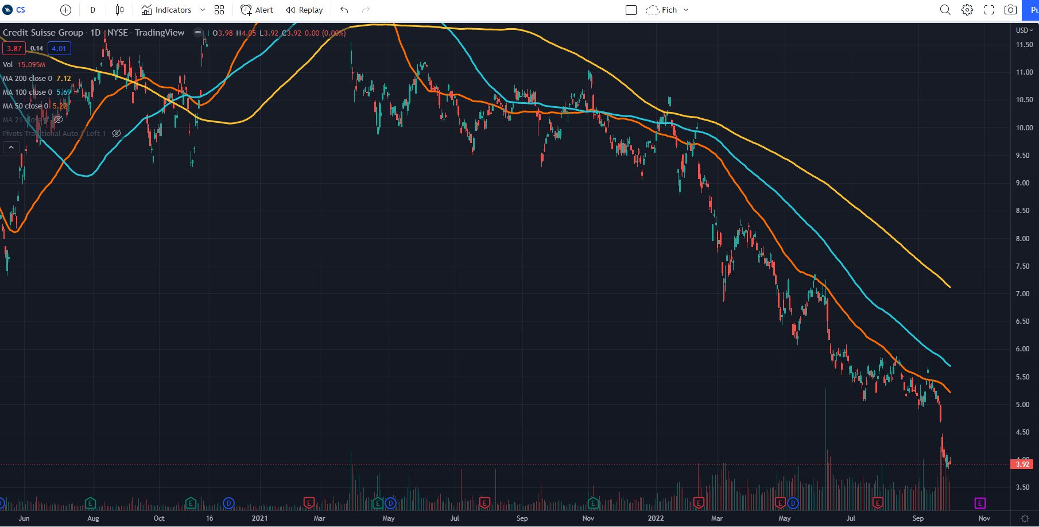Viewport: 1039px width, 527px height.
Task: Click the 3.92 current price label
Action: [x=1022, y=464]
